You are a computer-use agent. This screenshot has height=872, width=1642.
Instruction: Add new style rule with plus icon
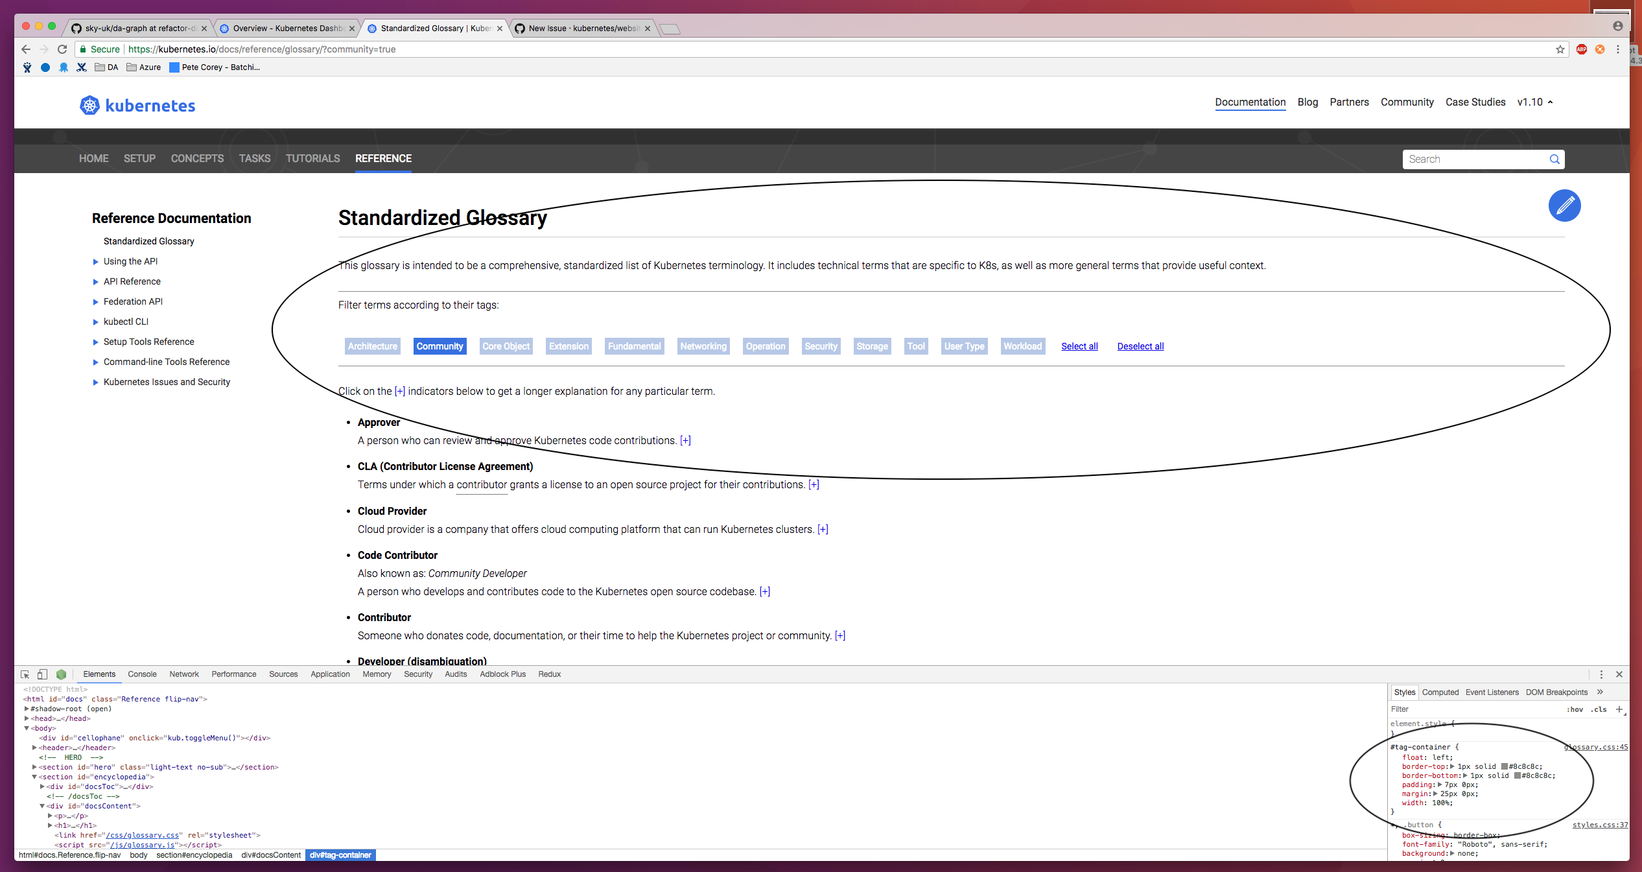[x=1619, y=709]
